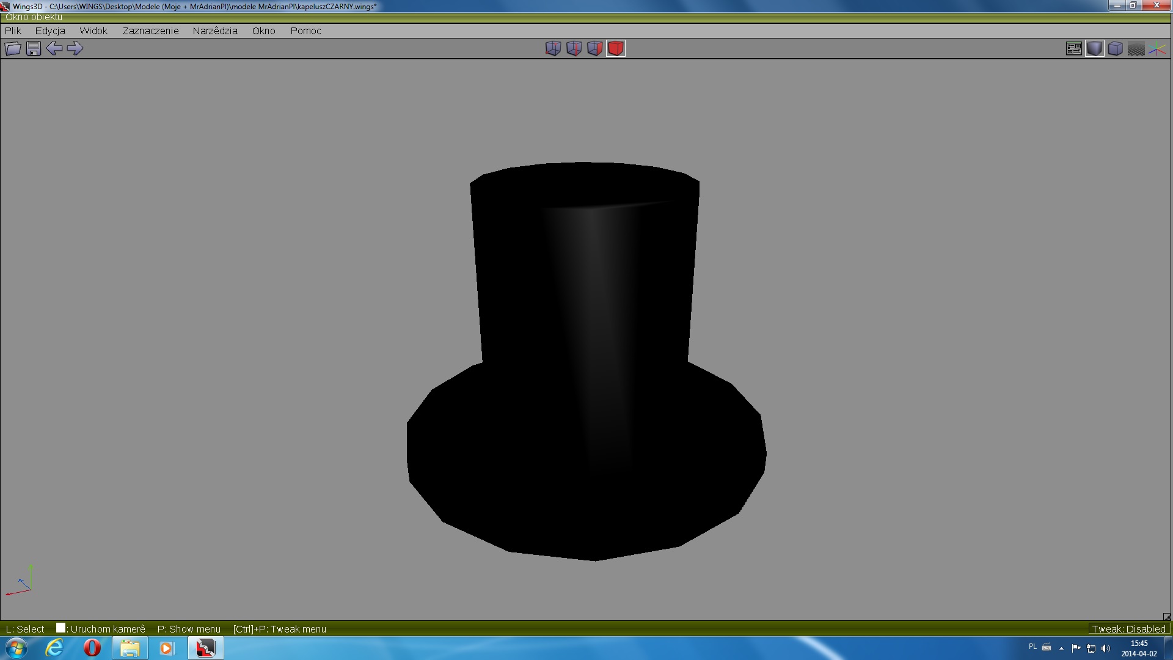
Task: Expand the Widok menu
Action: (93, 31)
